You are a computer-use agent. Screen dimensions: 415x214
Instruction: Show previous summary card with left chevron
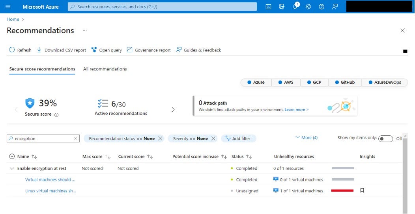point(16,109)
